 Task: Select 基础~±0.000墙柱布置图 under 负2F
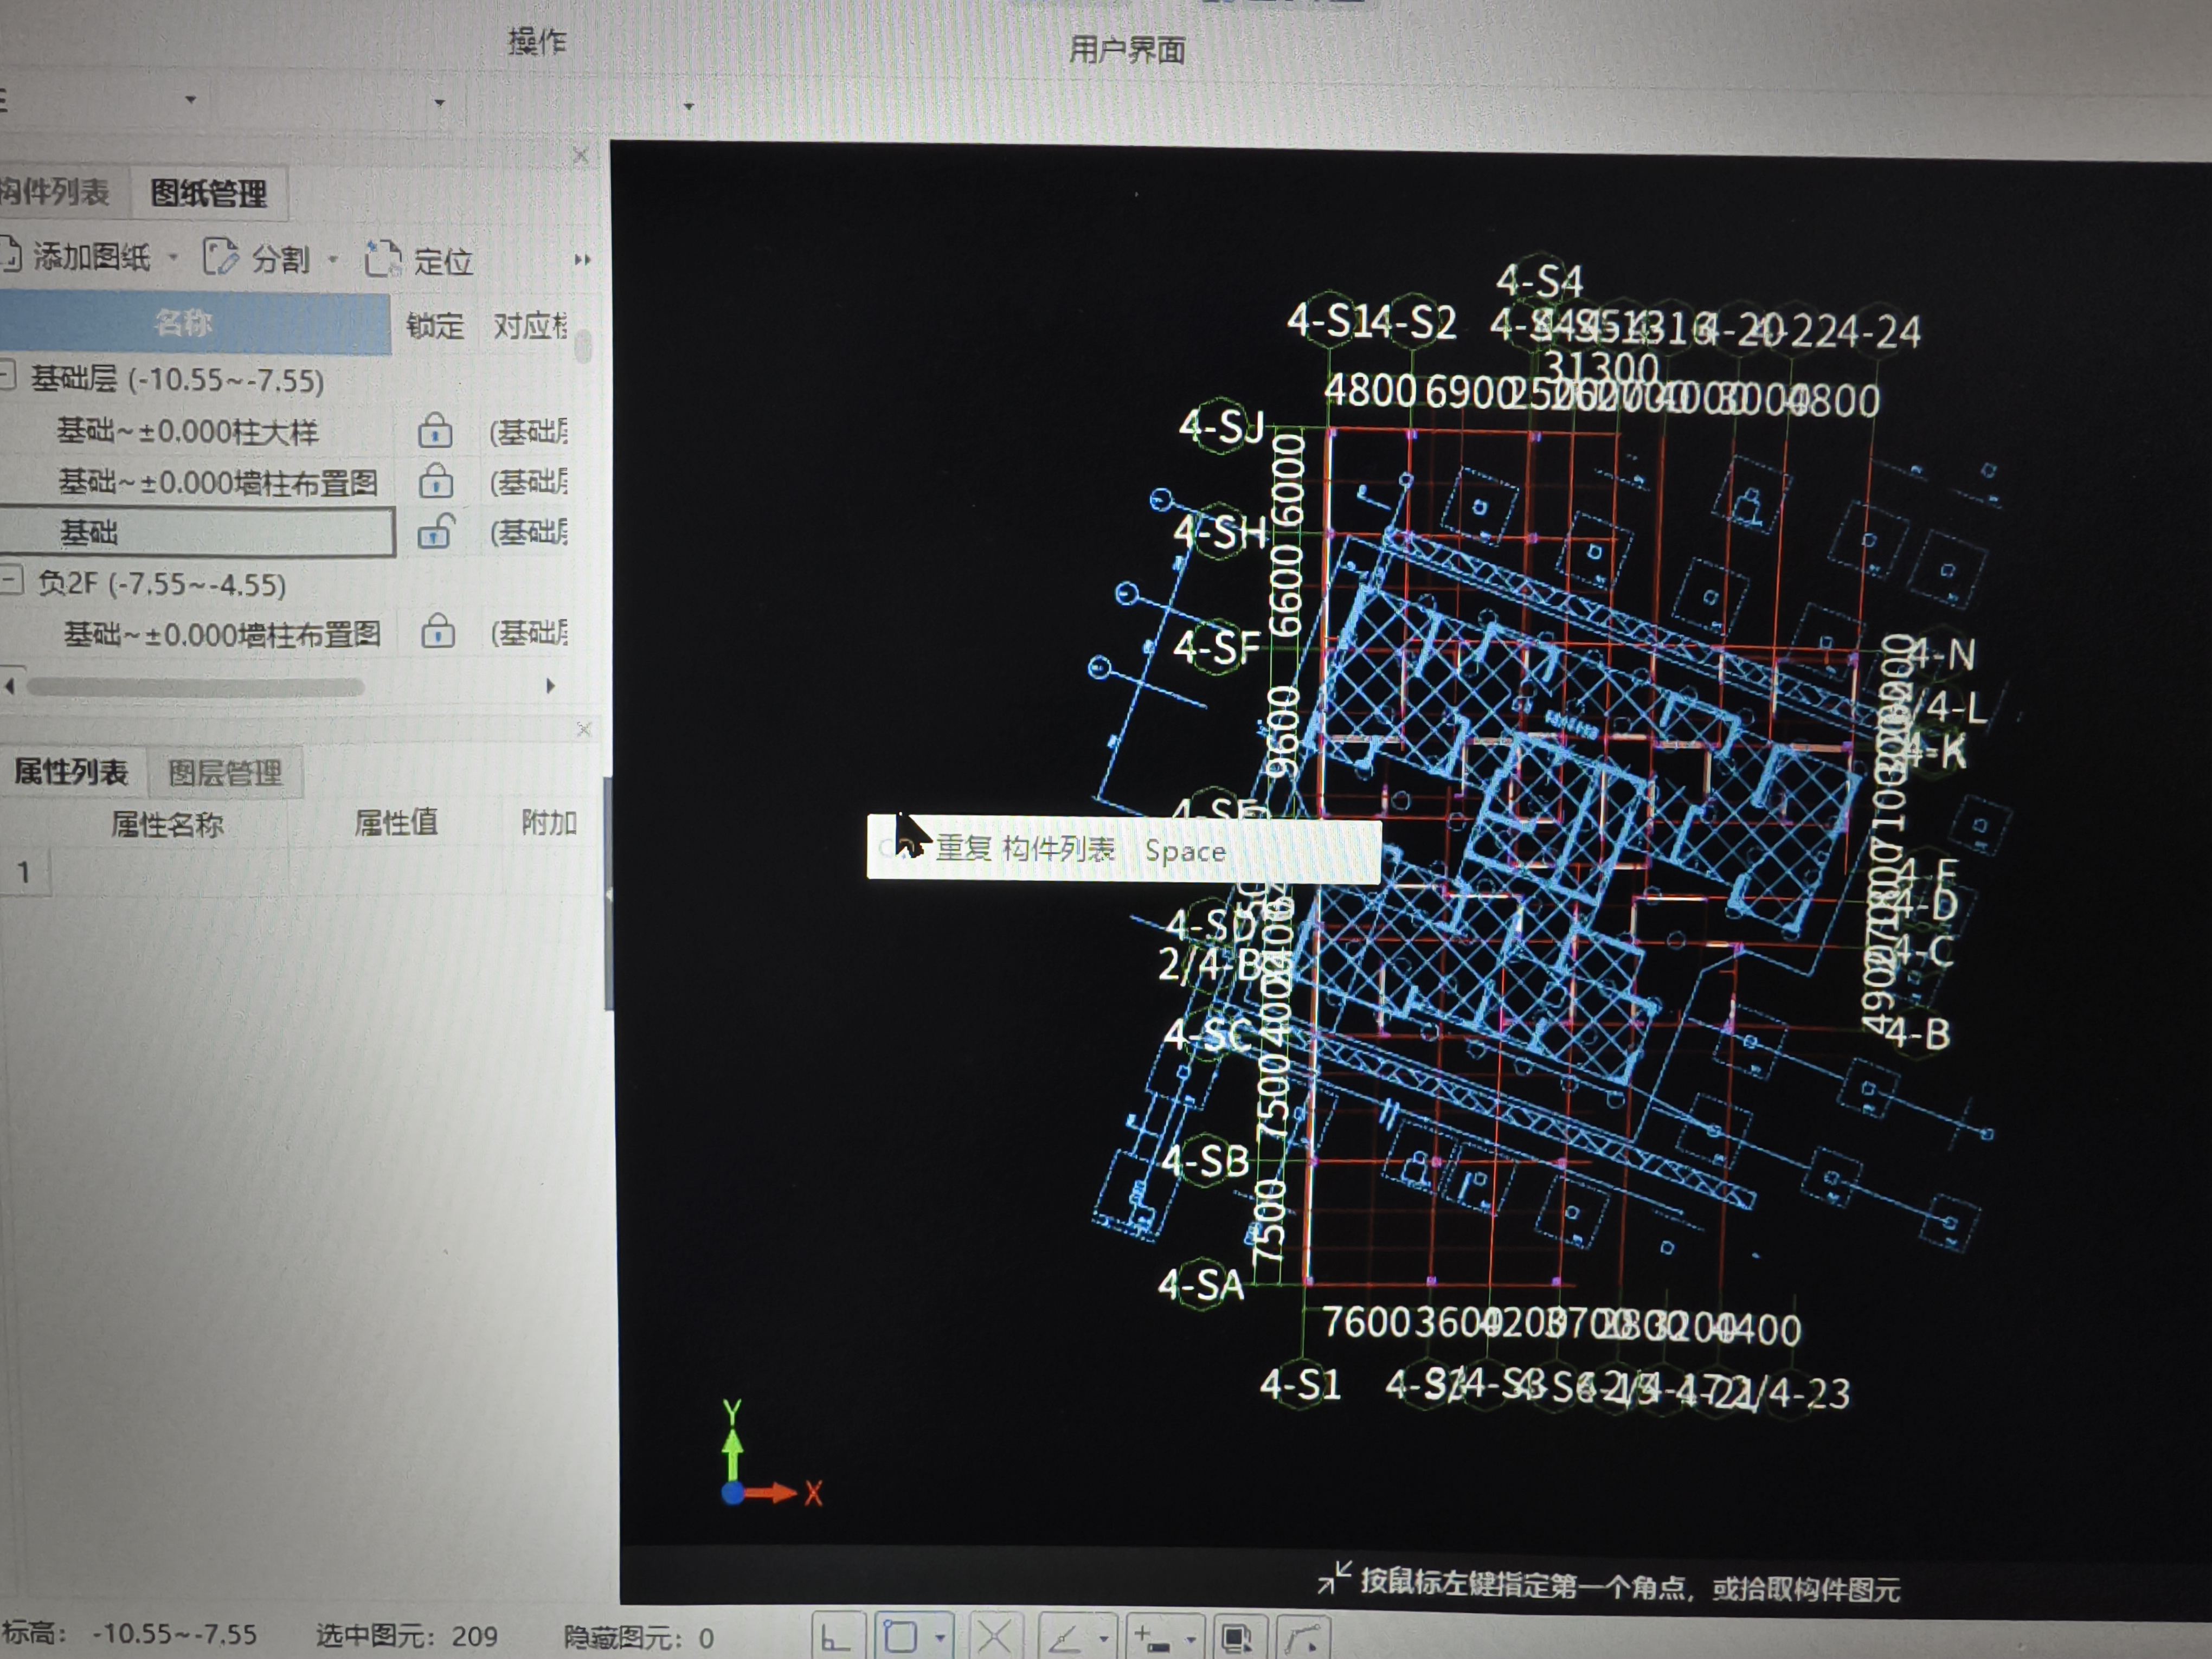click(x=222, y=634)
